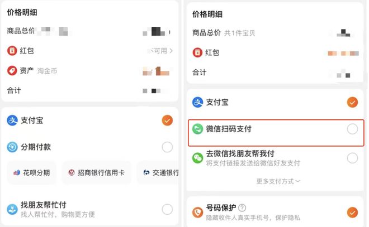This screenshot has height=227, width=369.
Task: Click the installment payment (分期付款) icon
Action: click(x=12, y=147)
